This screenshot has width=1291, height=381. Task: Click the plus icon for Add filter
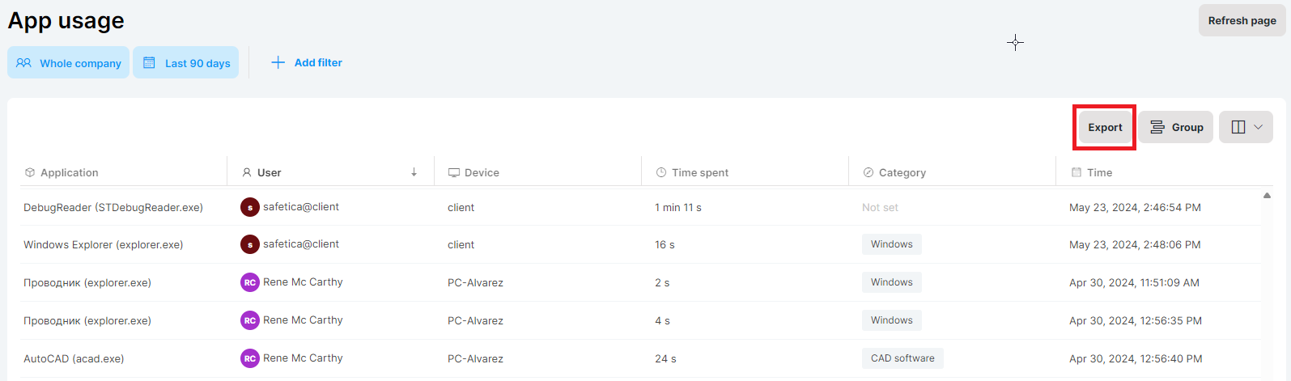pos(278,62)
